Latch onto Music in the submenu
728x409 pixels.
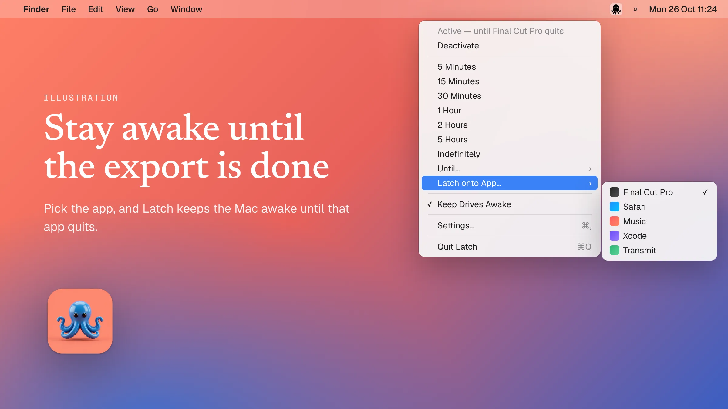[659, 221]
